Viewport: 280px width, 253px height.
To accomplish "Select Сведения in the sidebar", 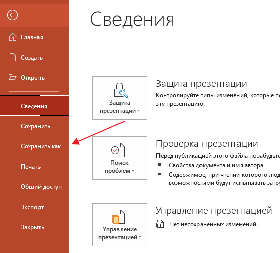I will click(34, 106).
